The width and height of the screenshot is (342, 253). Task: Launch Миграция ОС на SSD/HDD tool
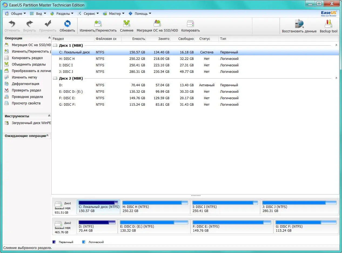click(157, 26)
